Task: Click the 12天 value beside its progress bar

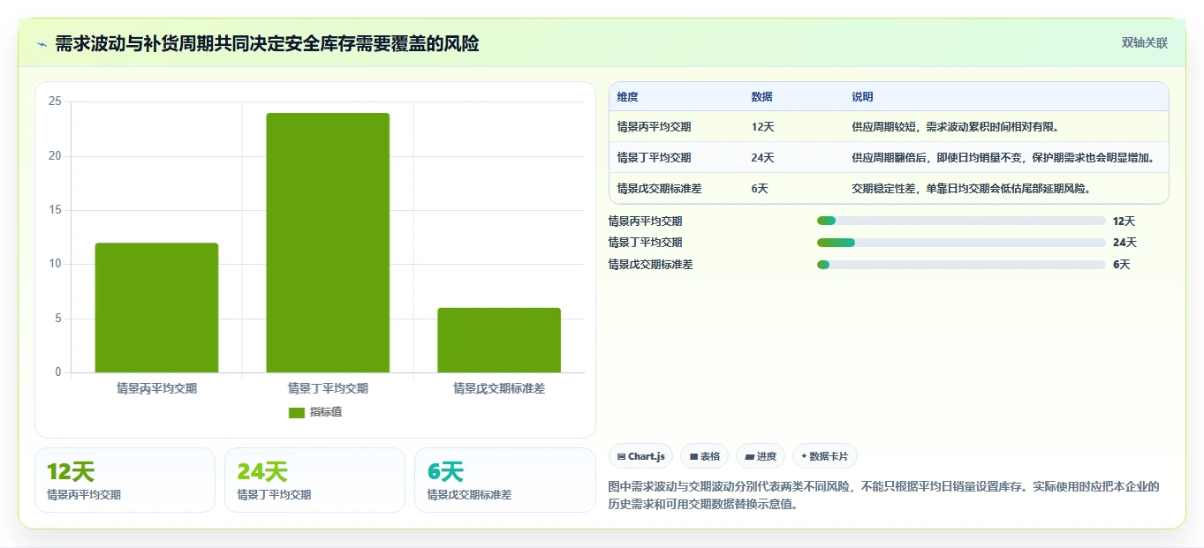Action: click(x=1124, y=221)
